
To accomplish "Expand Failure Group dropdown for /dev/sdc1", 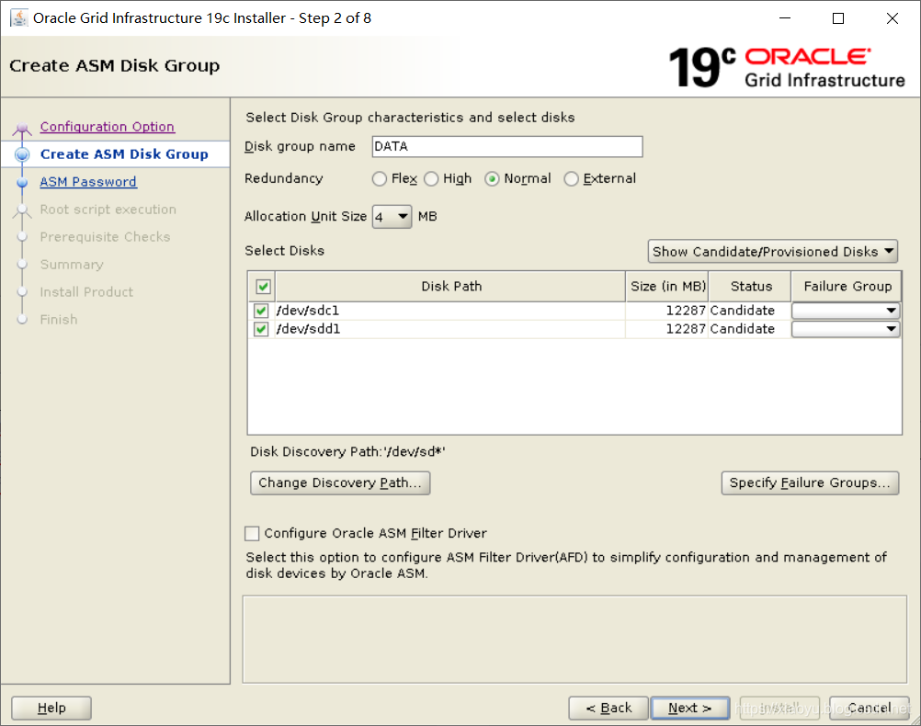I will click(846, 311).
